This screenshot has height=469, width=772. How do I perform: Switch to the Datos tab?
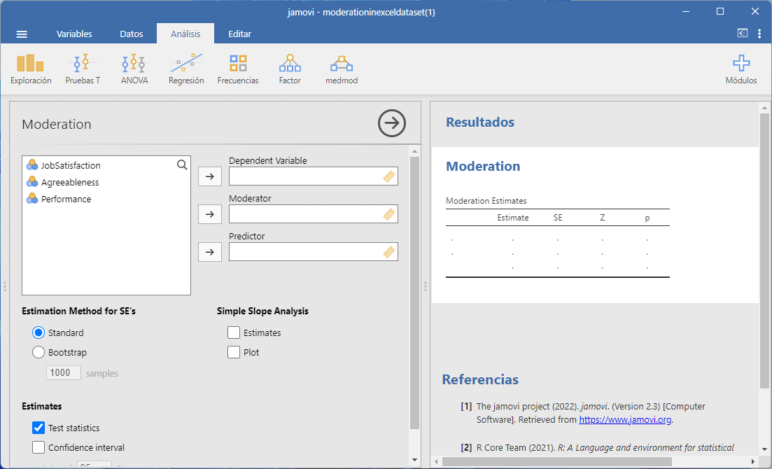(x=132, y=34)
